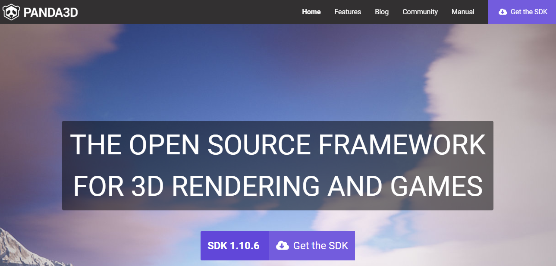Open the Manual documentation link
The width and height of the screenshot is (556, 266).
[x=463, y=12]
